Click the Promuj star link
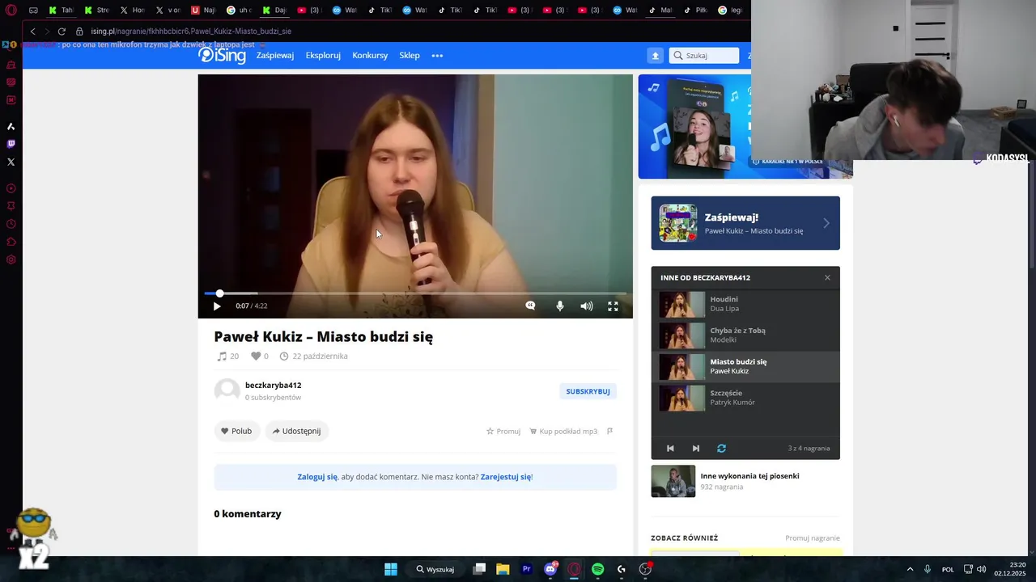The height and width of the screenshot is (582, 1036). point(503,431)
